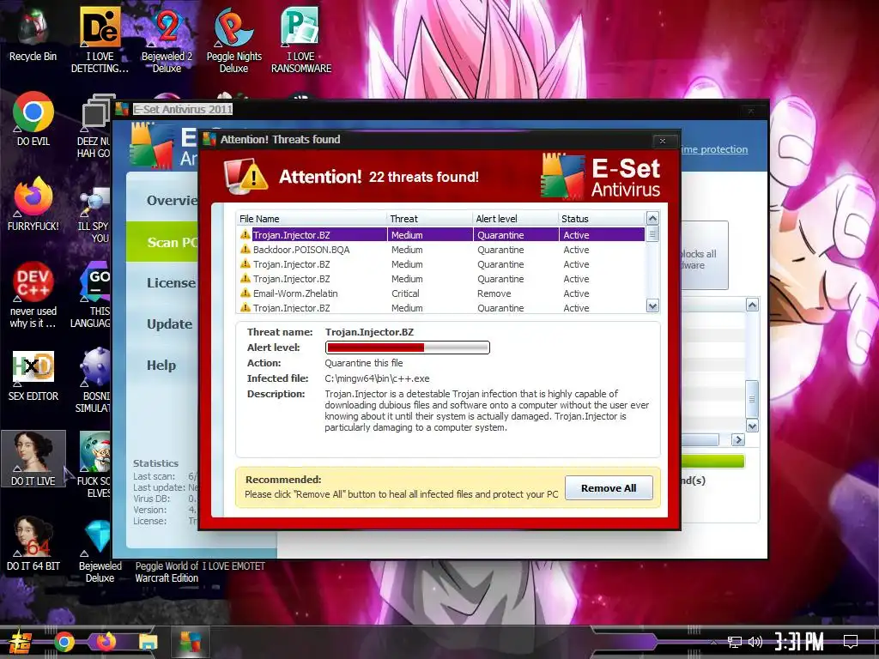Open the notification center icon
Image resolution: width=879 pixels, height=659 pixels.
pos(851,641)
